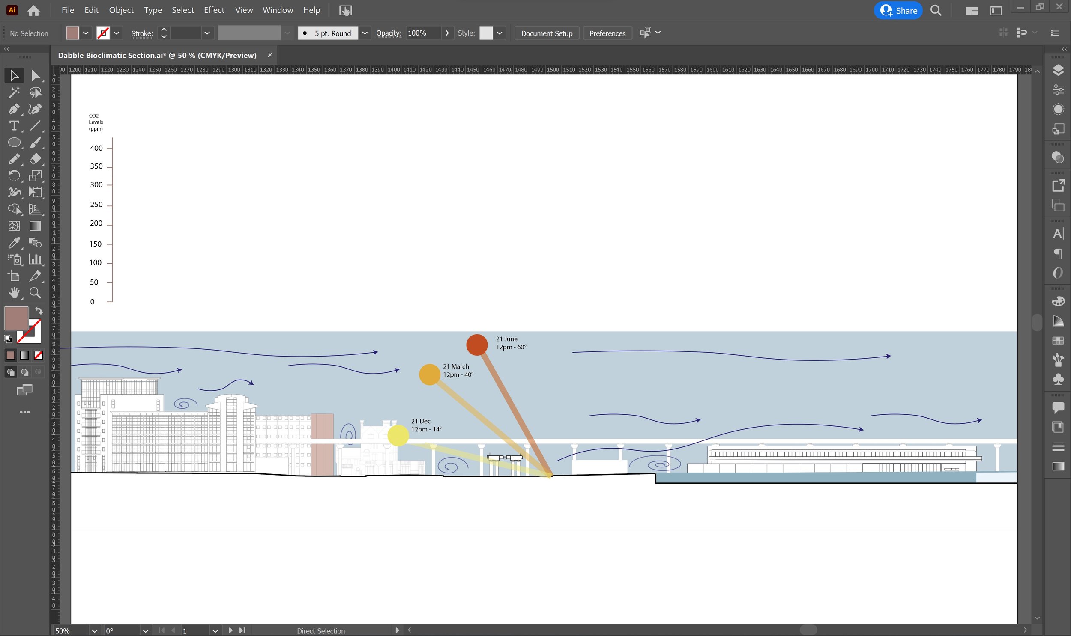The width and height of the screenshot is (1071, 636).
Task: Select the Scale tool
Action: 35,176
